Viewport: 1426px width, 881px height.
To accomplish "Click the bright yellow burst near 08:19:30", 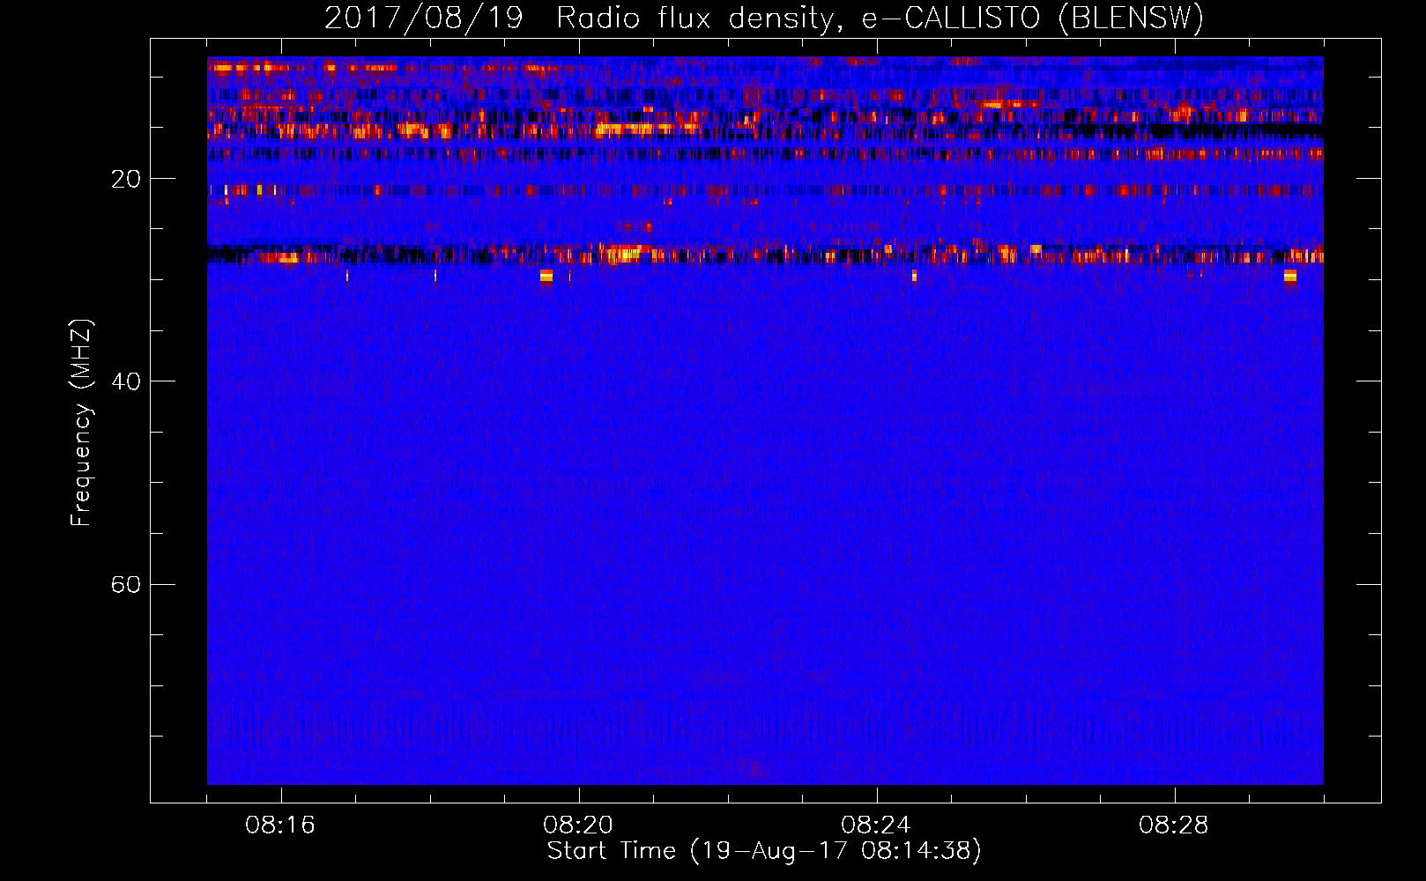I will (546, 277).
